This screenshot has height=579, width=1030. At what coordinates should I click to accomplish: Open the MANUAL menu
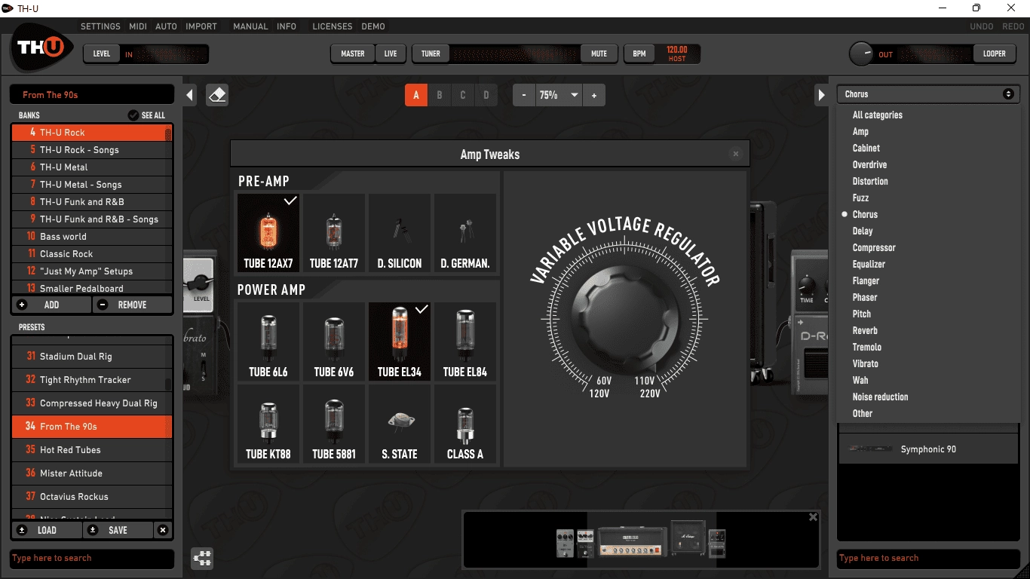tap(250, 26)
